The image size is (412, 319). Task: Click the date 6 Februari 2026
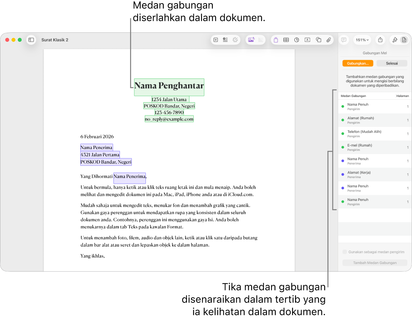point(97,137)
